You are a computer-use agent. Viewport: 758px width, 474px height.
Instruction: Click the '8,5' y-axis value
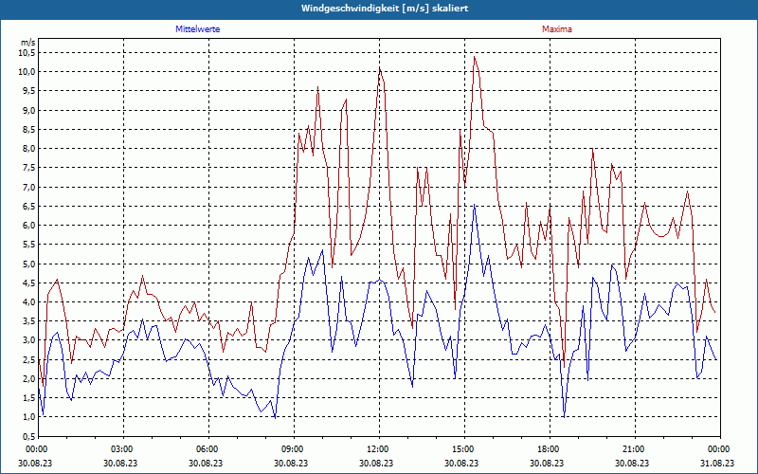[x=28, y=130]
